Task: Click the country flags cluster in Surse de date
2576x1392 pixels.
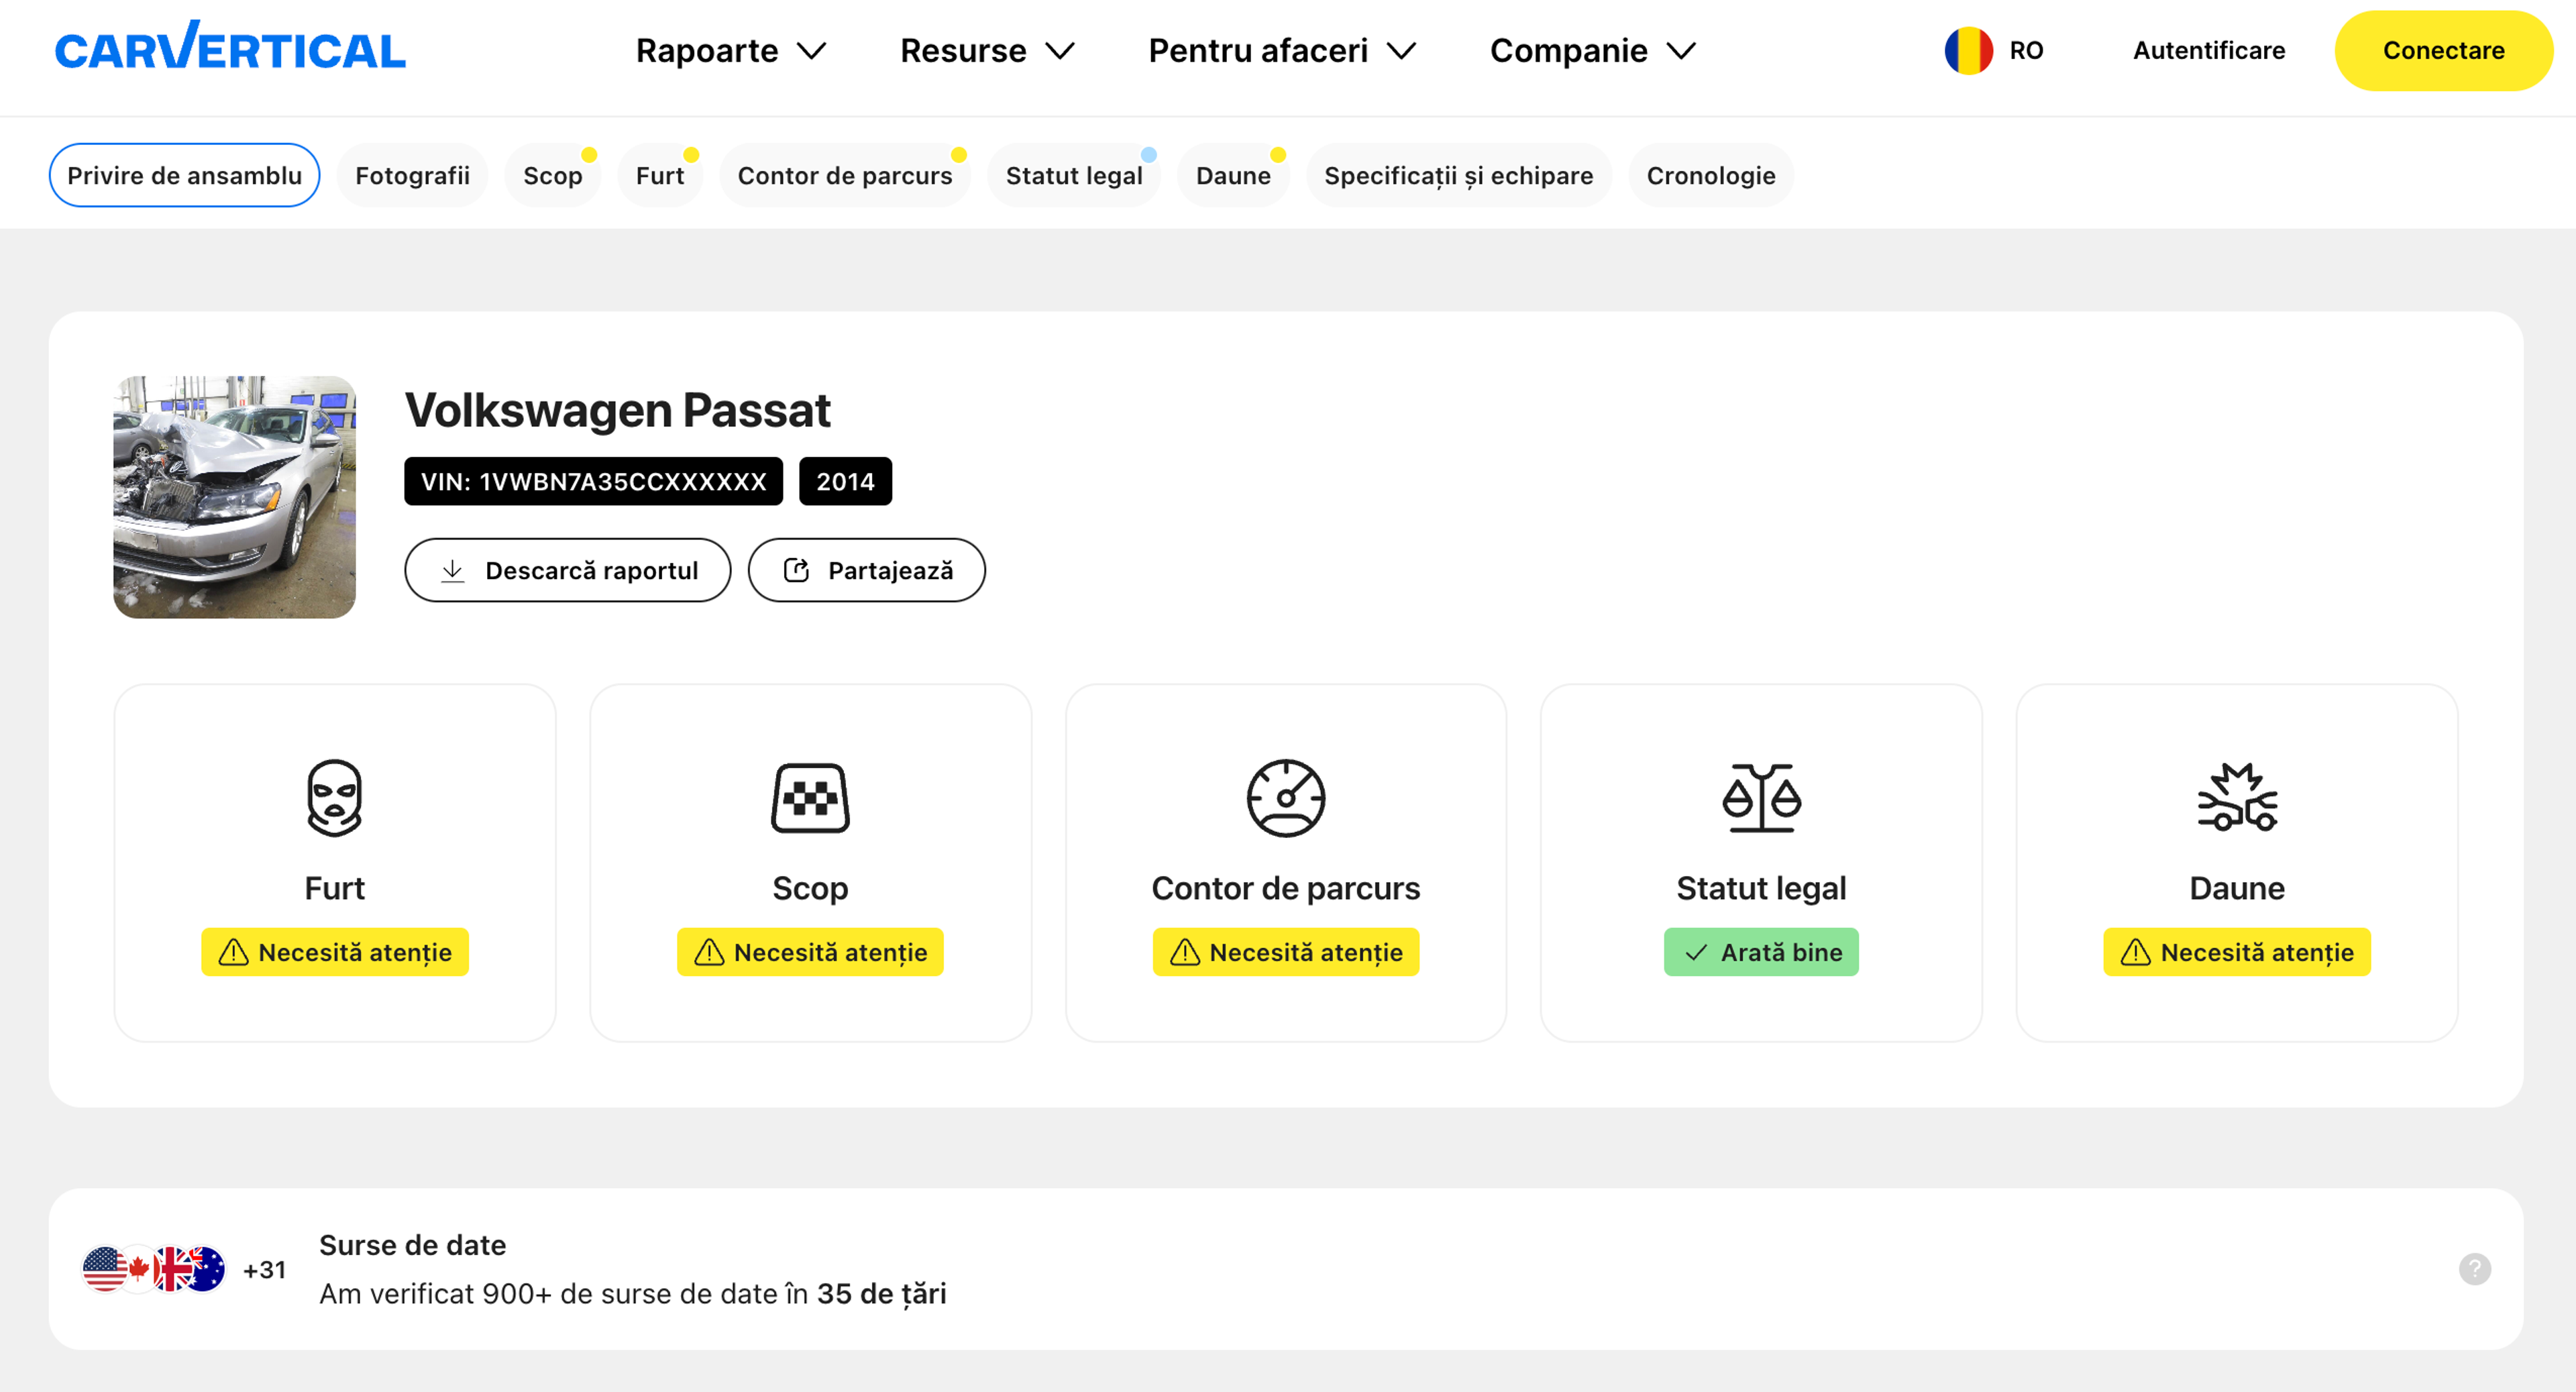Action: coord(154,1269)
